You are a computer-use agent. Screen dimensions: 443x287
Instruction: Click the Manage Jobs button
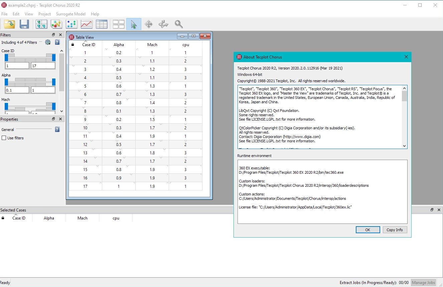click(423, 283)
